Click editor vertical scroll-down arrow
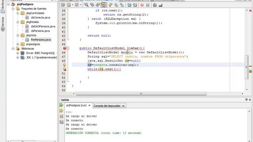This screenshot has width=253, height=142. pos(247,90)
